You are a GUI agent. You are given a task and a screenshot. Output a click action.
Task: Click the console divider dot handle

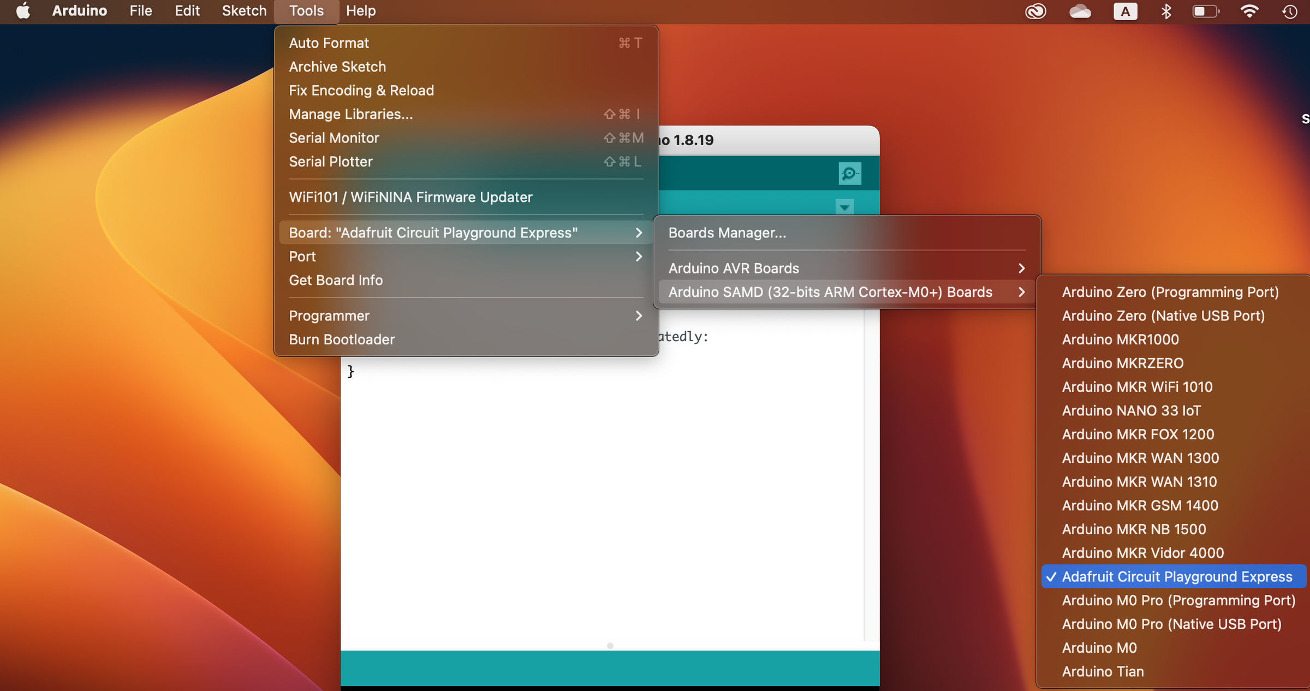[610, 646]
